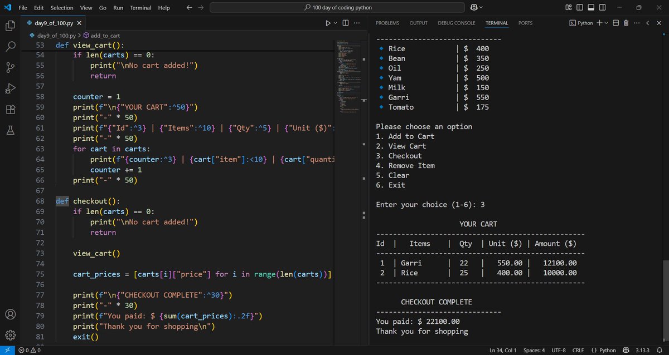
Task: Switch to the PORTS tab
Action: point(525,23)
